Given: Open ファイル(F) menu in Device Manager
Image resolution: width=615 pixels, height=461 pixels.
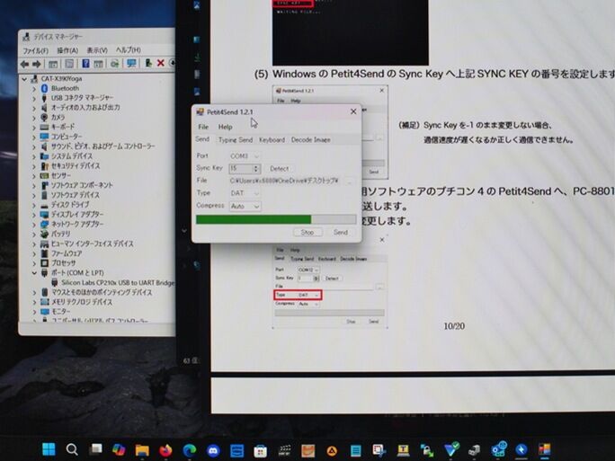Looking at the screenshot, I should tap(35, 50).
